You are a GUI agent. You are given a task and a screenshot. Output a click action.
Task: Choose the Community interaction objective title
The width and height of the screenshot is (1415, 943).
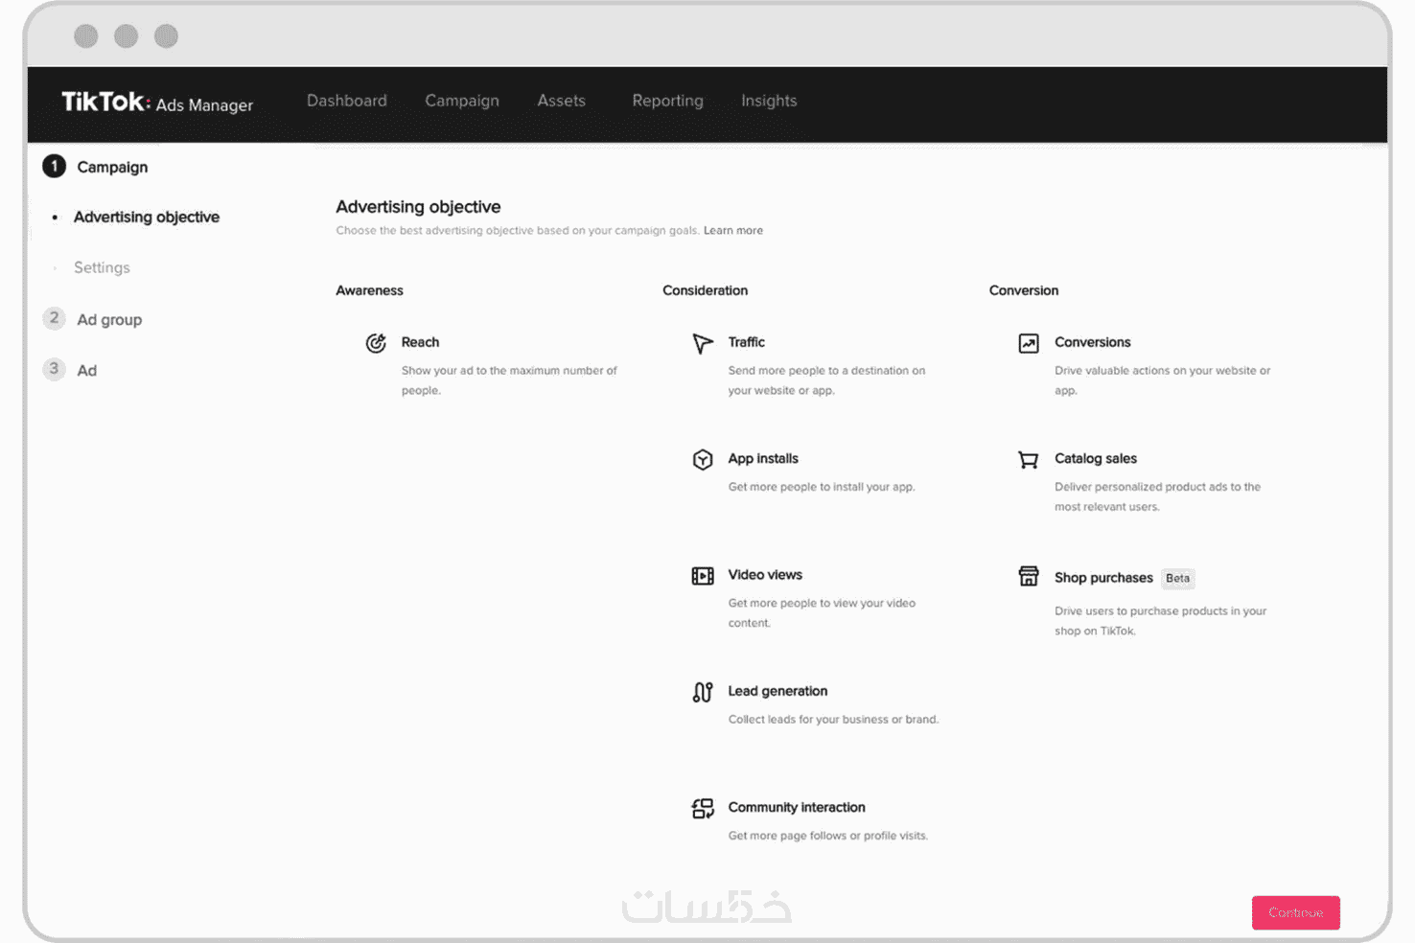(x=797, y=807)
